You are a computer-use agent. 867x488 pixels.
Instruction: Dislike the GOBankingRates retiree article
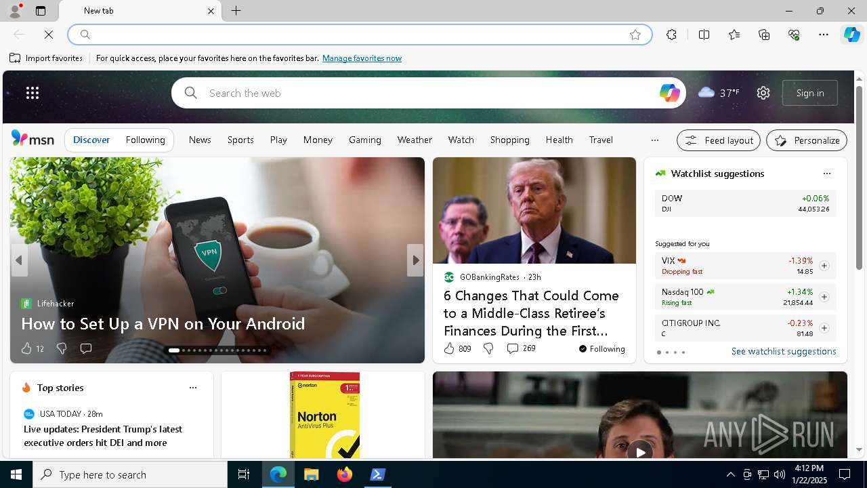tap(488, 348)
